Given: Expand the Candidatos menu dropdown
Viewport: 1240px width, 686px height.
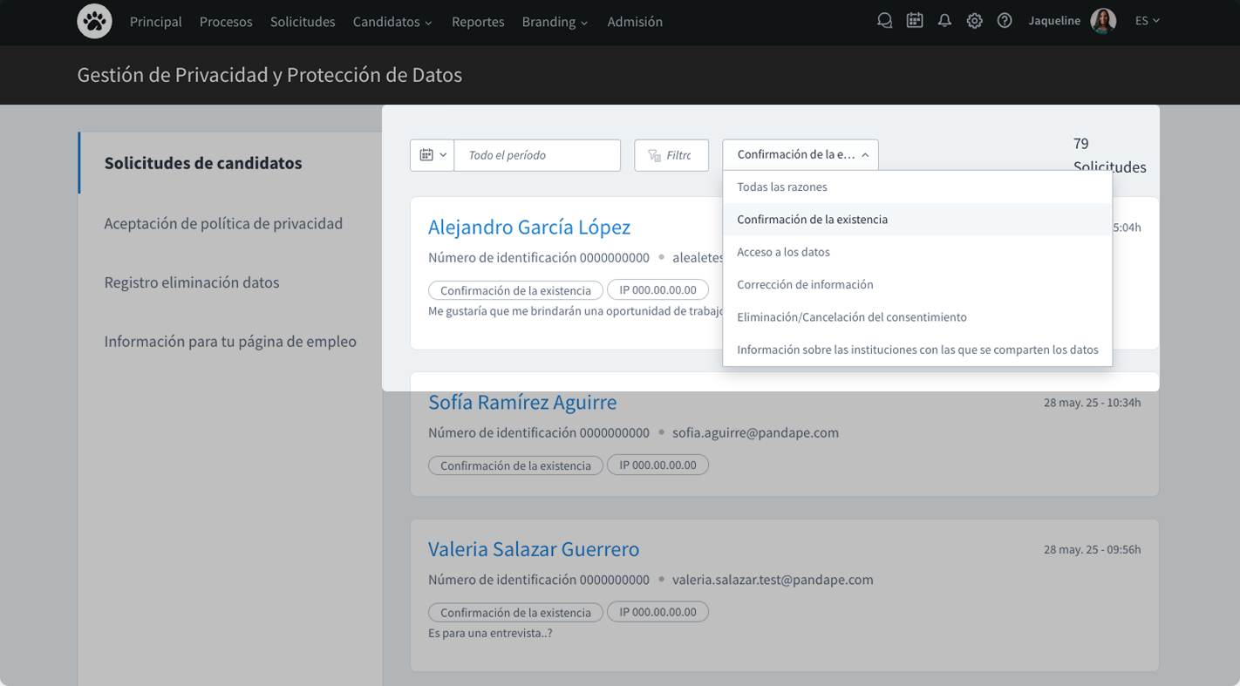Looking at the screenshot, I should pyautogui.click(x=392, y=22).
